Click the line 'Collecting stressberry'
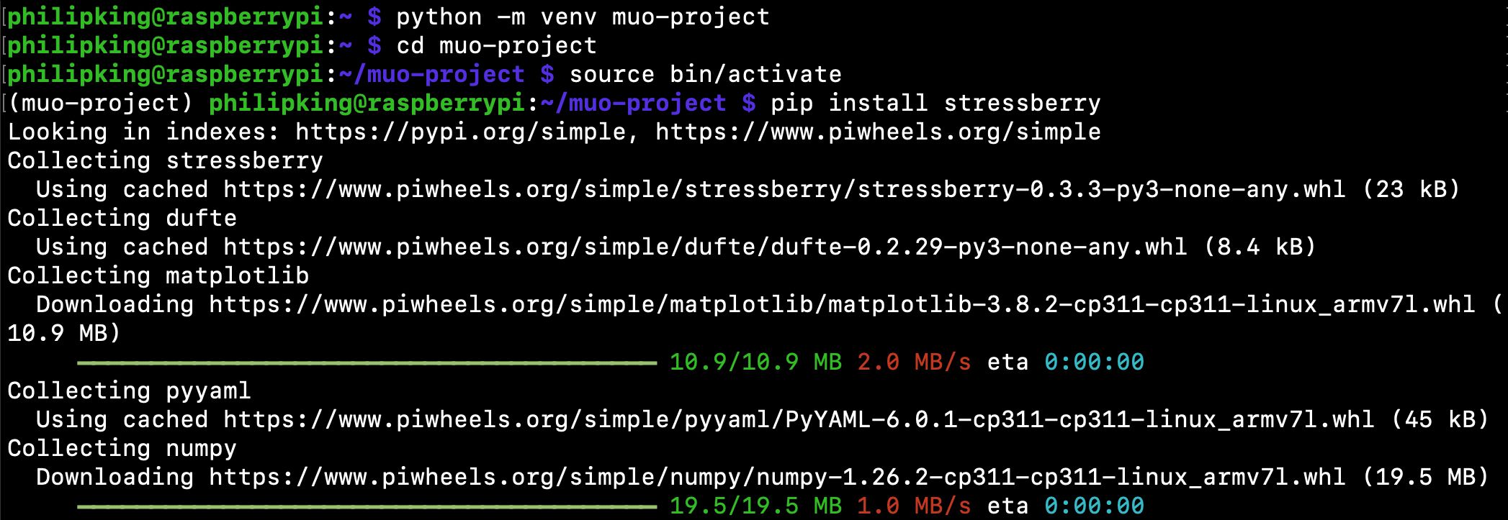Screen dimensions: 1508x520 point(165,161)
